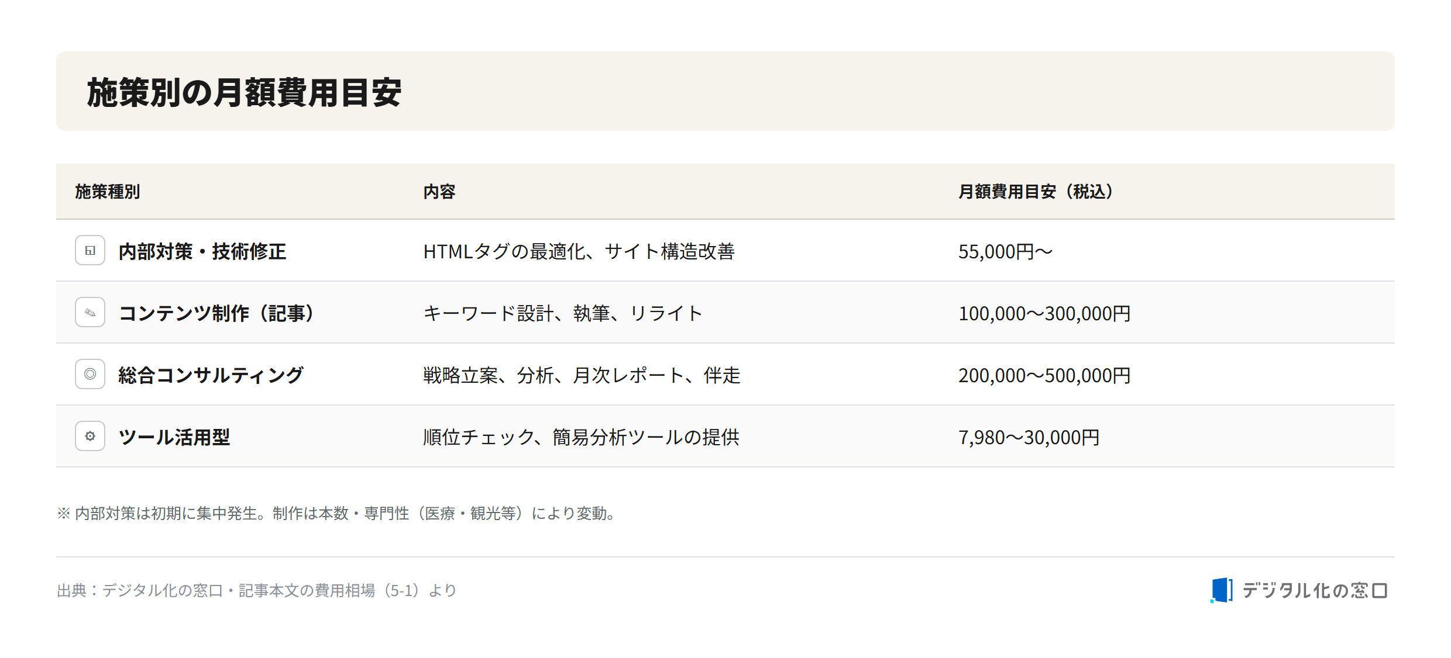Click the 施策別の月額費用目安 title heading
This screenshot has height=658, width=1451.
pos(245,92)
